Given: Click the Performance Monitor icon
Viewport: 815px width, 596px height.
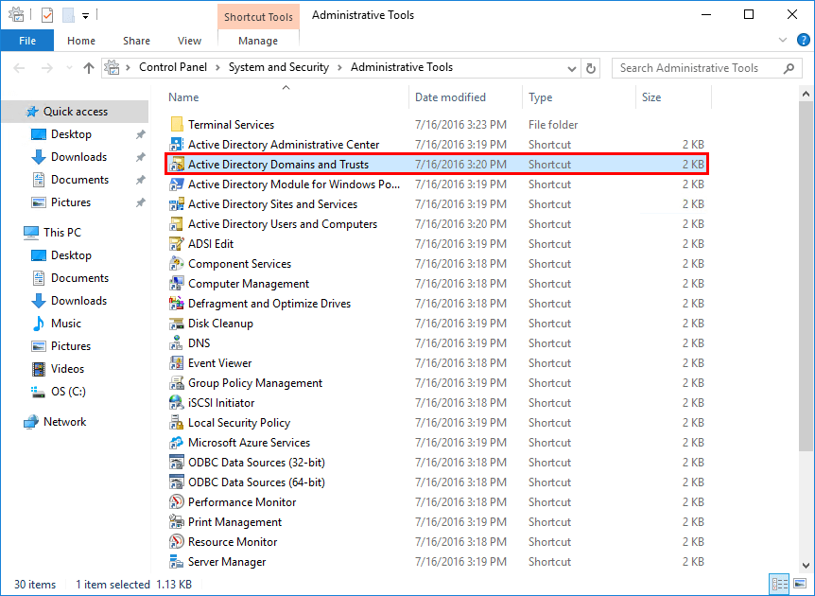Looking at the screenshot, I should pyautogui.click(x=177, y=501).
